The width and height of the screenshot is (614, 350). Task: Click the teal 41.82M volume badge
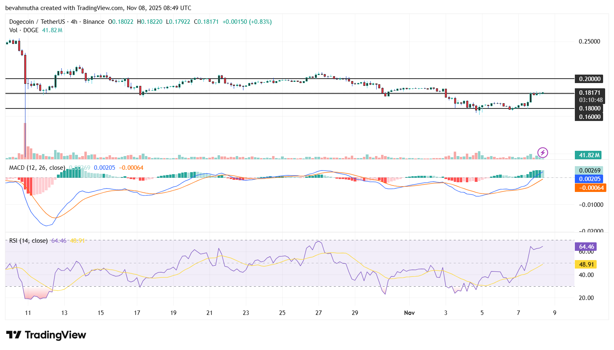[x=589, y=154]
